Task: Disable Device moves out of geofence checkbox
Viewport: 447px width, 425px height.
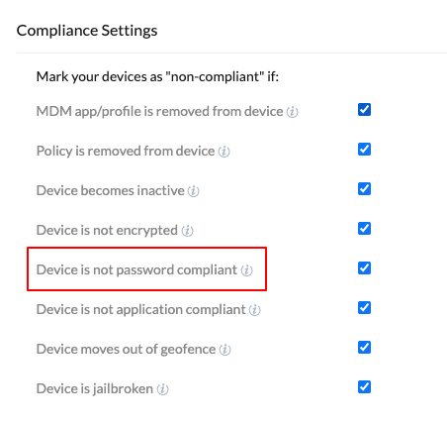Action: coord(364,348)
